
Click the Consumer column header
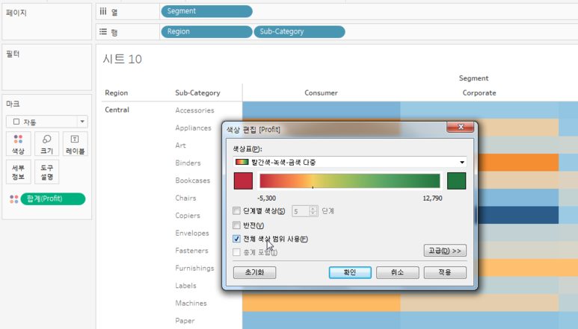[x=321, y=93]
